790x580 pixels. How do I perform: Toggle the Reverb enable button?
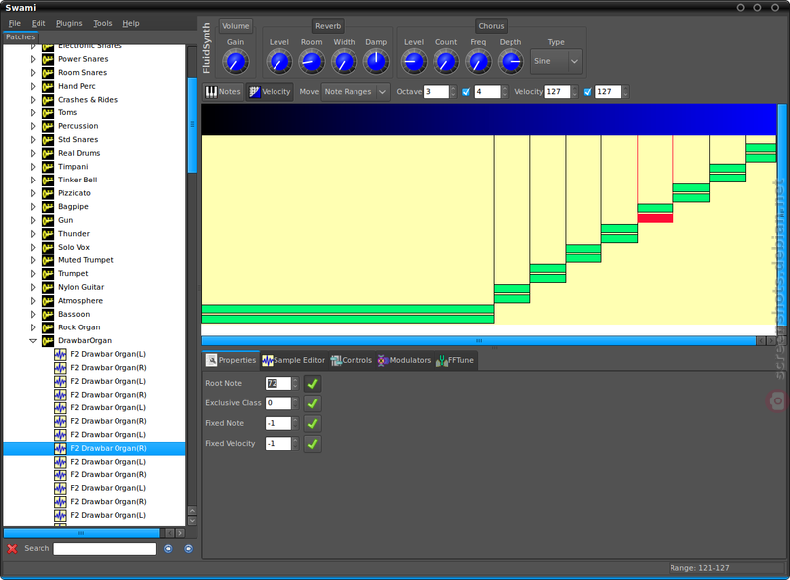coord(328,26)
